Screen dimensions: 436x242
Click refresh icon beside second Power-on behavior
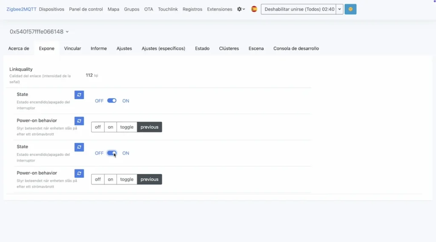79,173
